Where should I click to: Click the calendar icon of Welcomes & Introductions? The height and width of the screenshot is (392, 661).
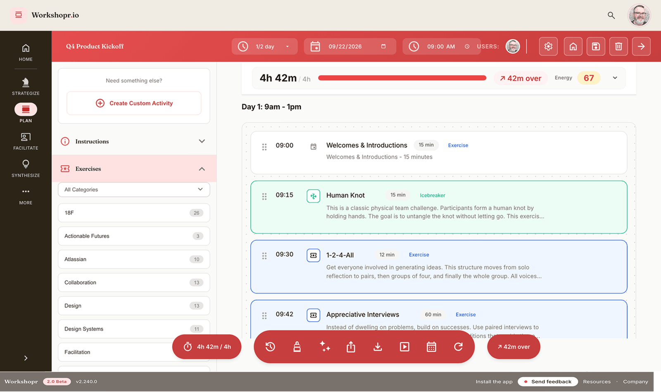314,146
